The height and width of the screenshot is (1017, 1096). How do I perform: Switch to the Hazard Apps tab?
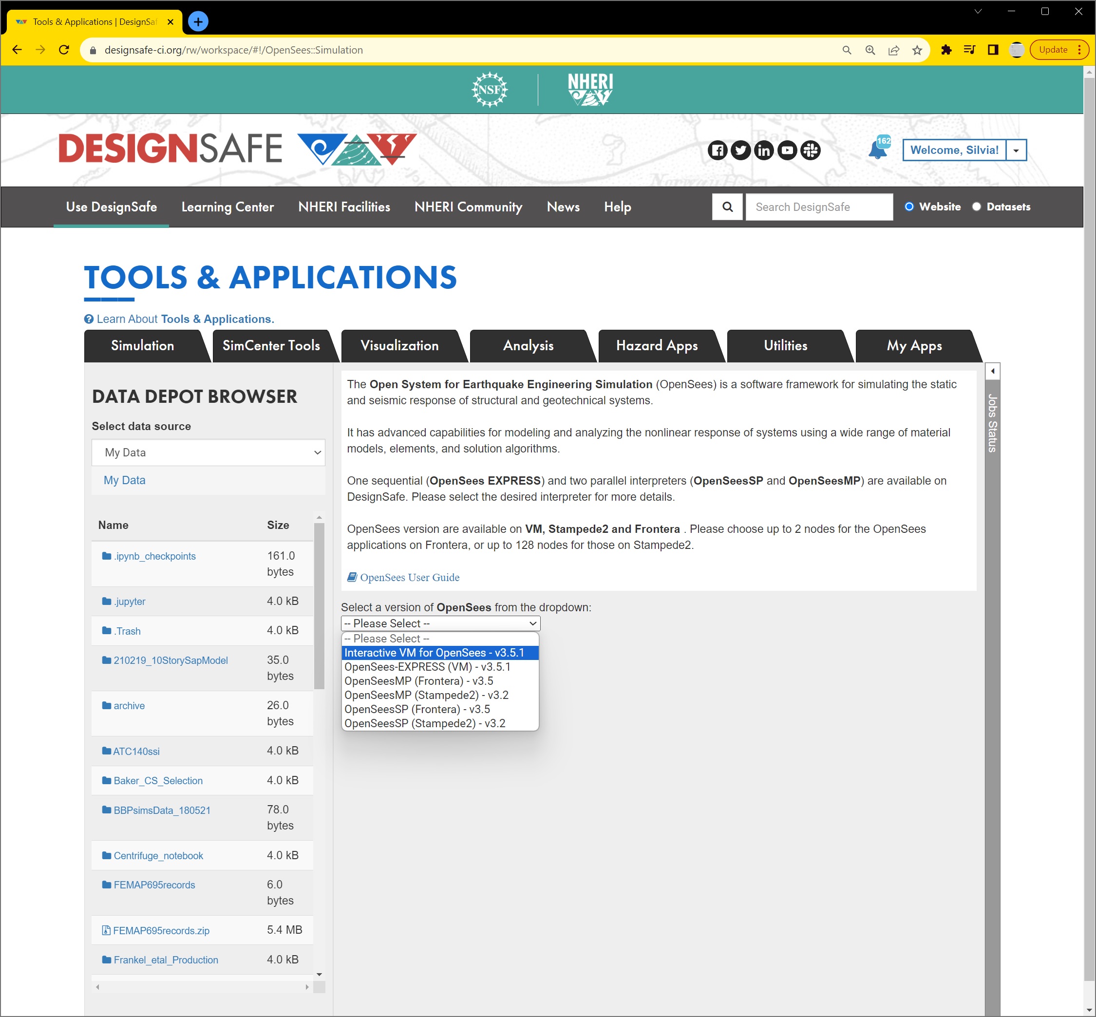click(657, 346)
